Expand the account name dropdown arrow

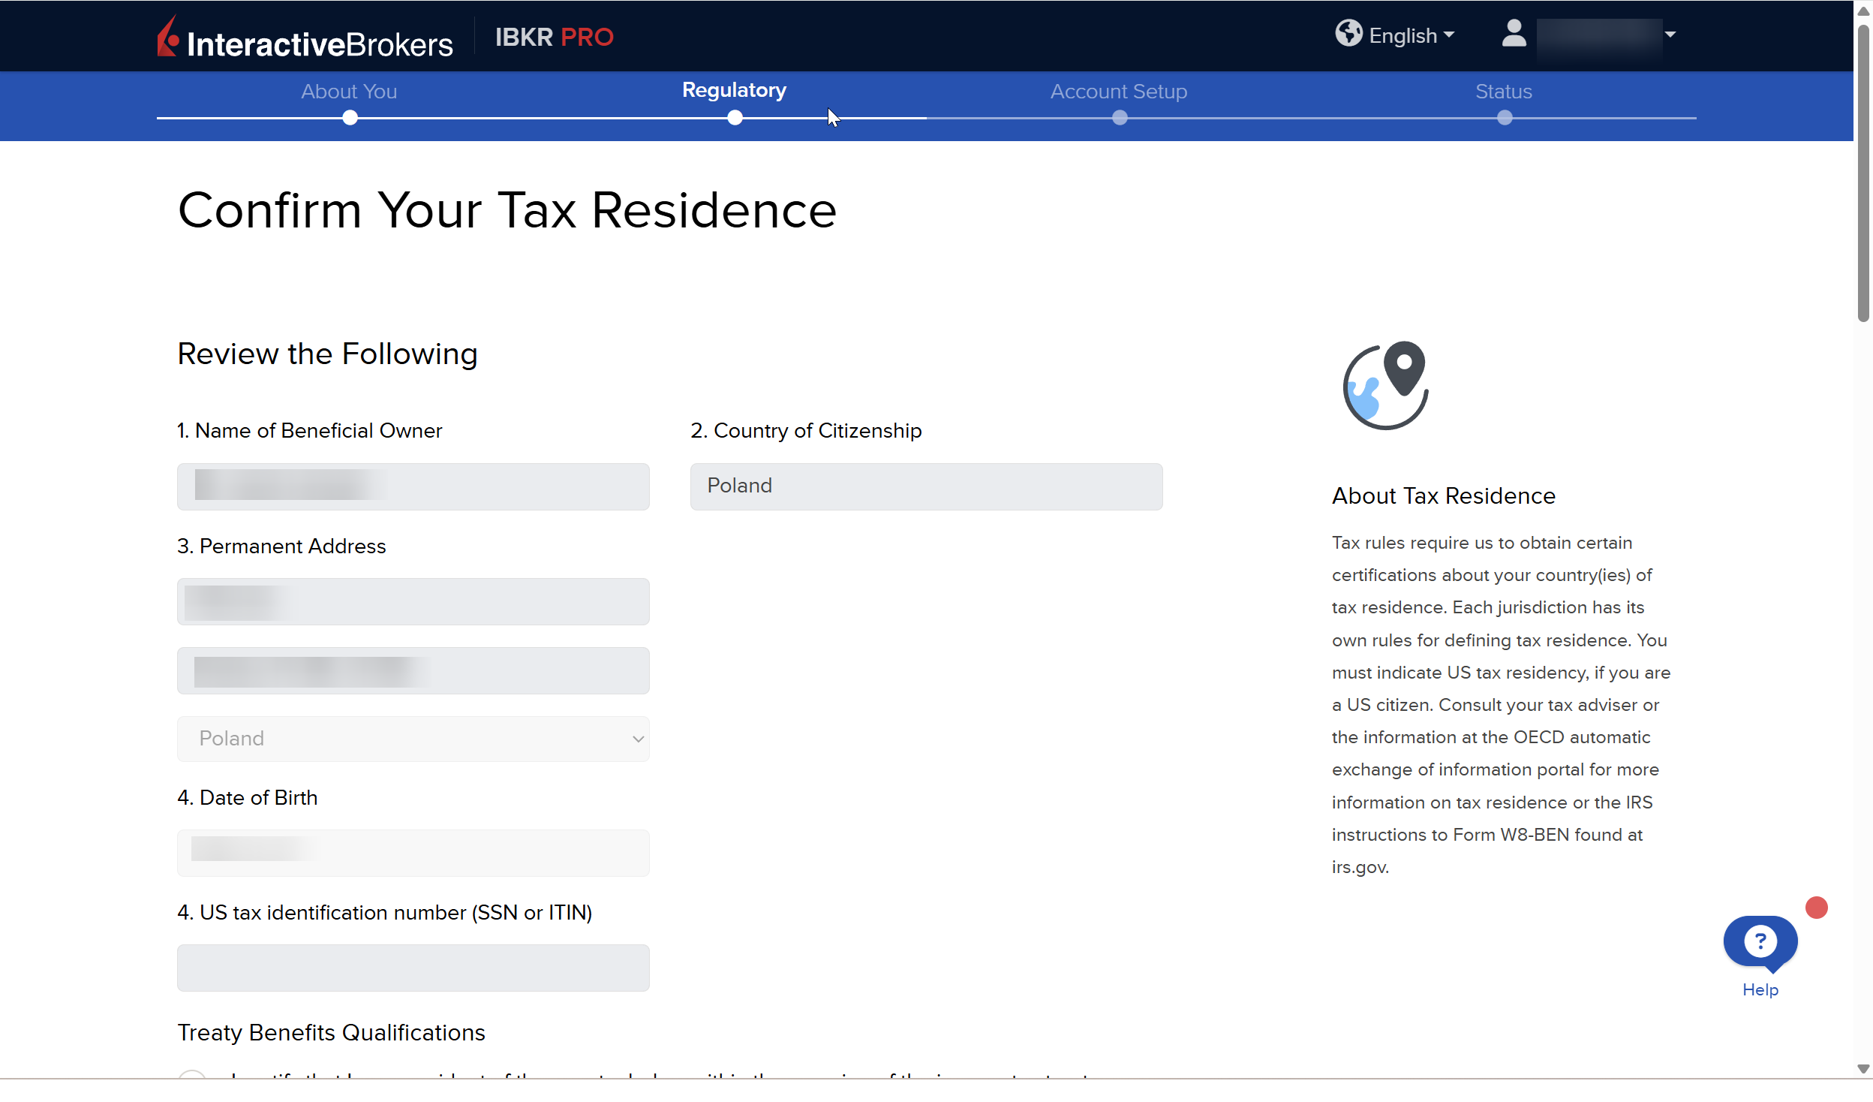pos(1670,35)
